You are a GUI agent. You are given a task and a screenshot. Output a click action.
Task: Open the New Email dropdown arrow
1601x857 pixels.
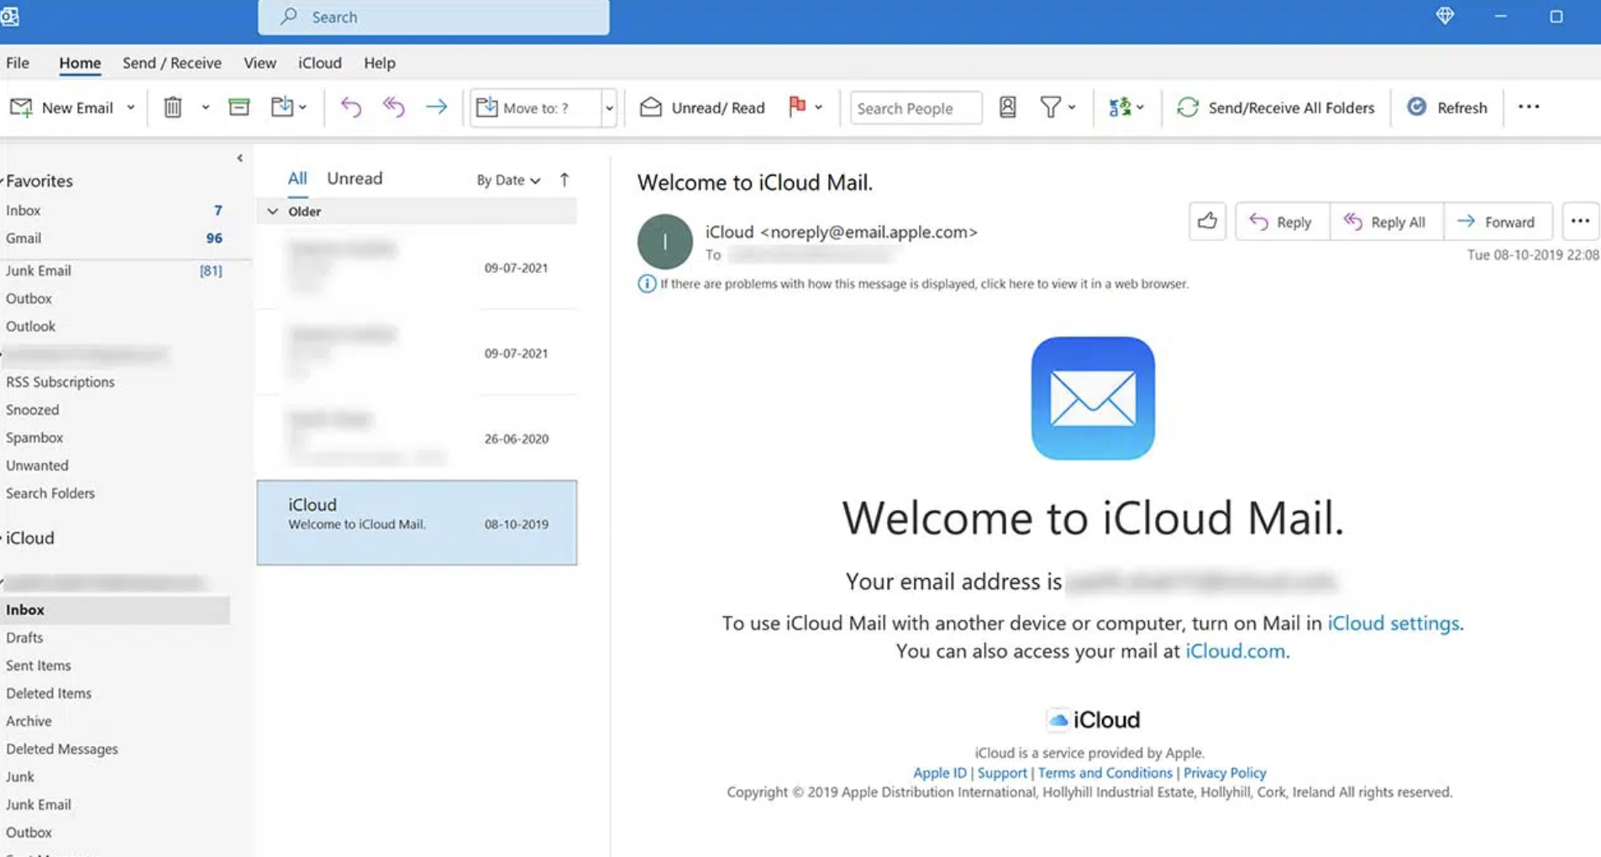click(130, 108)
